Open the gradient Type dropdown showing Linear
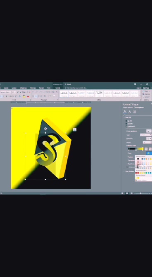The width and height of the screenshot is (152, 277). 146,135
